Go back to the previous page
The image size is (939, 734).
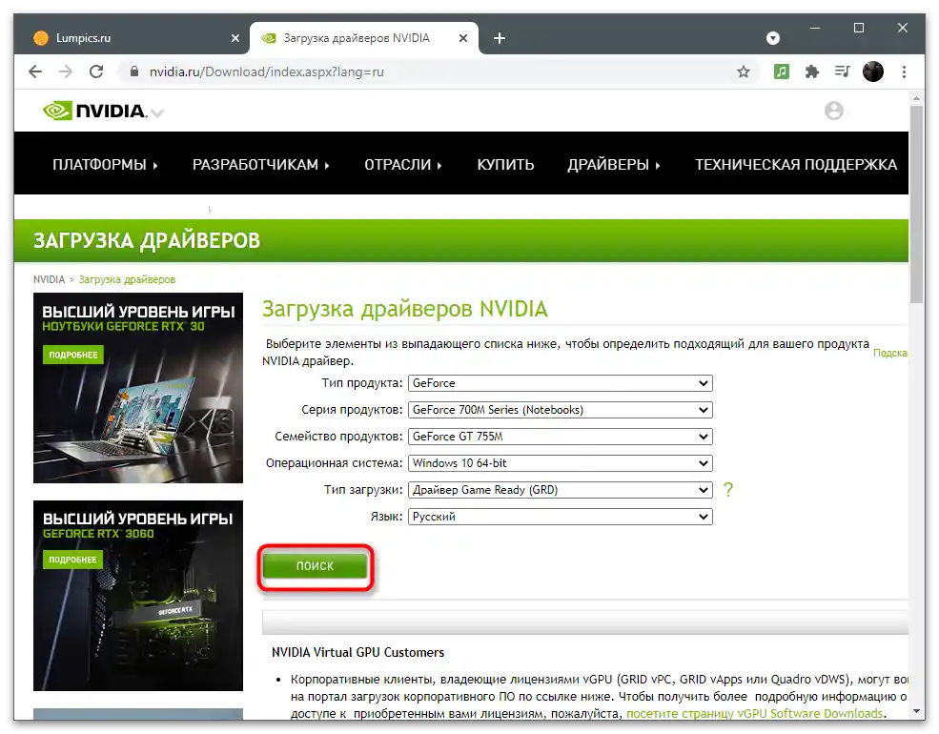(x=35, y=71)
